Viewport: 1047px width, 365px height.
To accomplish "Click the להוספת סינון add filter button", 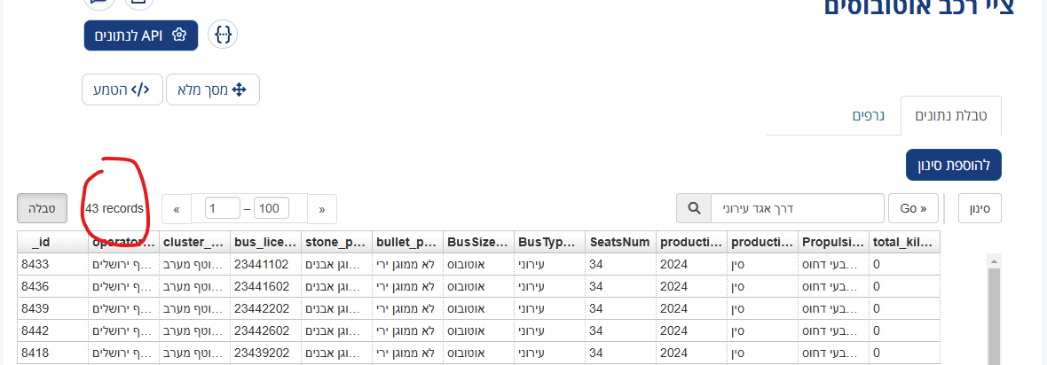I will click(953, 165).
